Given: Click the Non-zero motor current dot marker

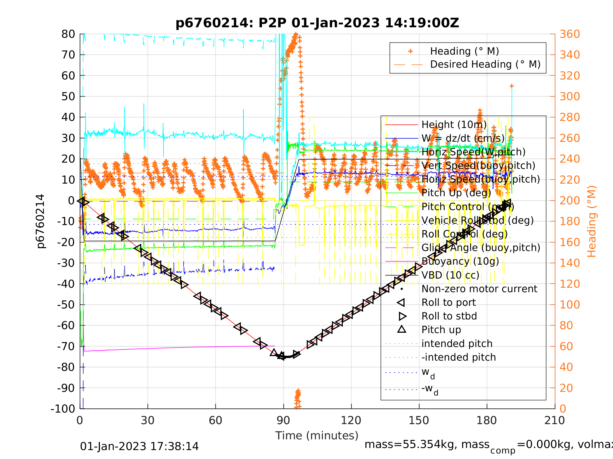Looking at the screenshot, I should (401, 289).
